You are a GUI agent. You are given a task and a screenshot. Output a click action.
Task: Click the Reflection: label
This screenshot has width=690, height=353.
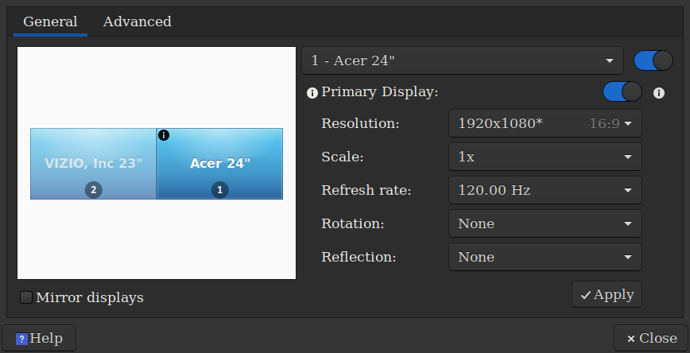359,257
